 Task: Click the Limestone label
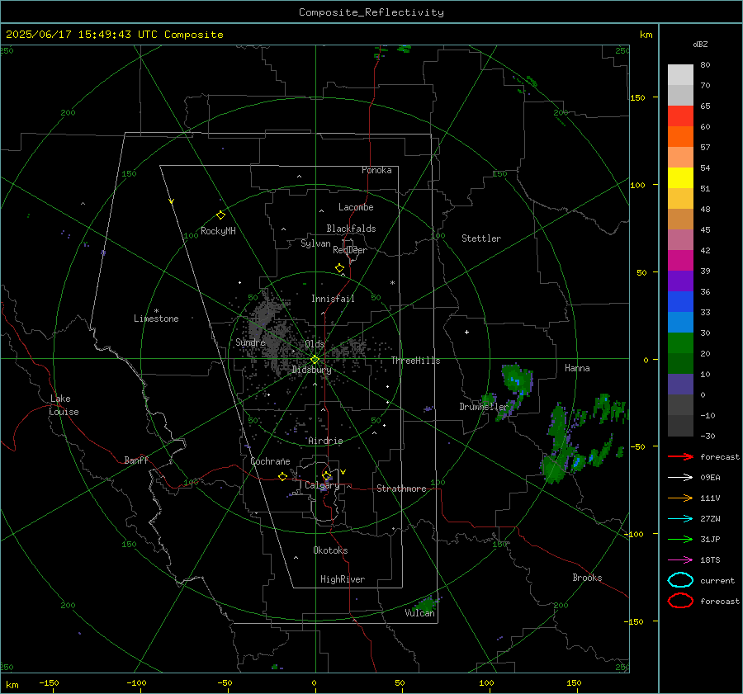[x=156, y=319]
